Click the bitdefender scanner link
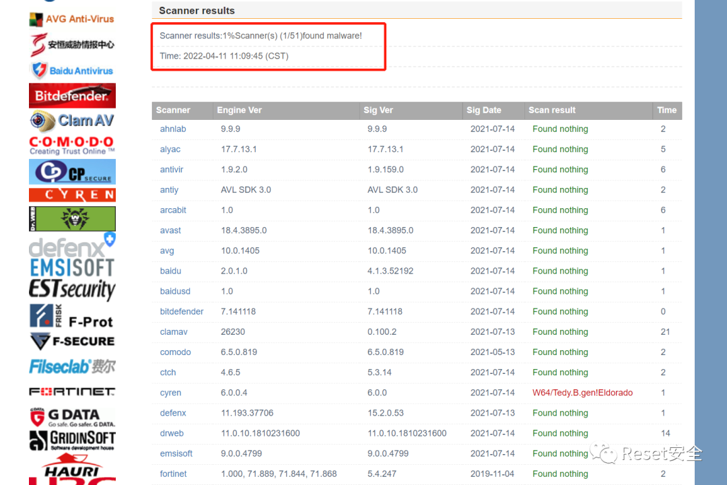 [182, 311]
